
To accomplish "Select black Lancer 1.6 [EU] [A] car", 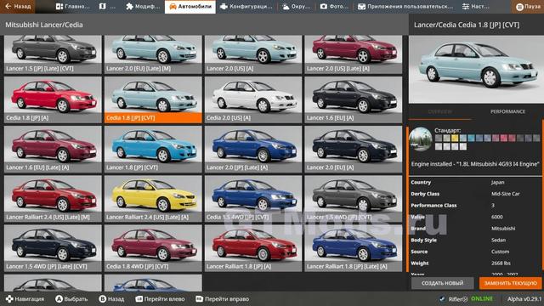I will [354, 100].
